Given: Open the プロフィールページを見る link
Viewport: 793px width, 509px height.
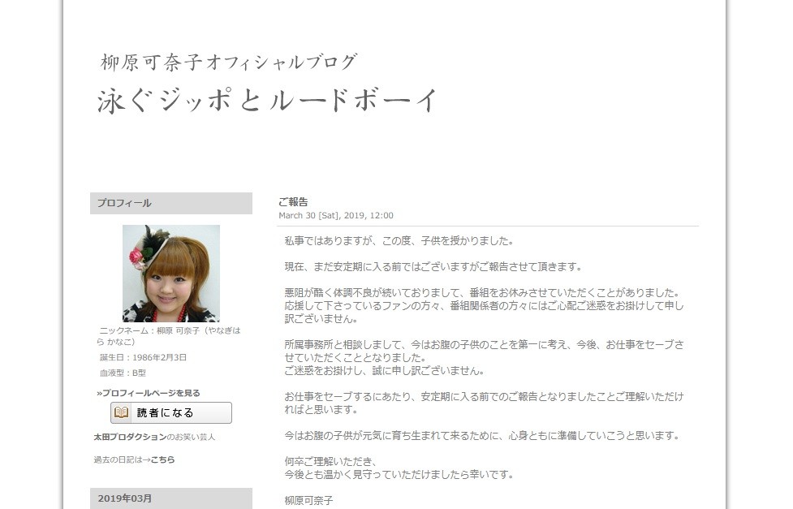Looking at the screenshot, I should (149, 393).
